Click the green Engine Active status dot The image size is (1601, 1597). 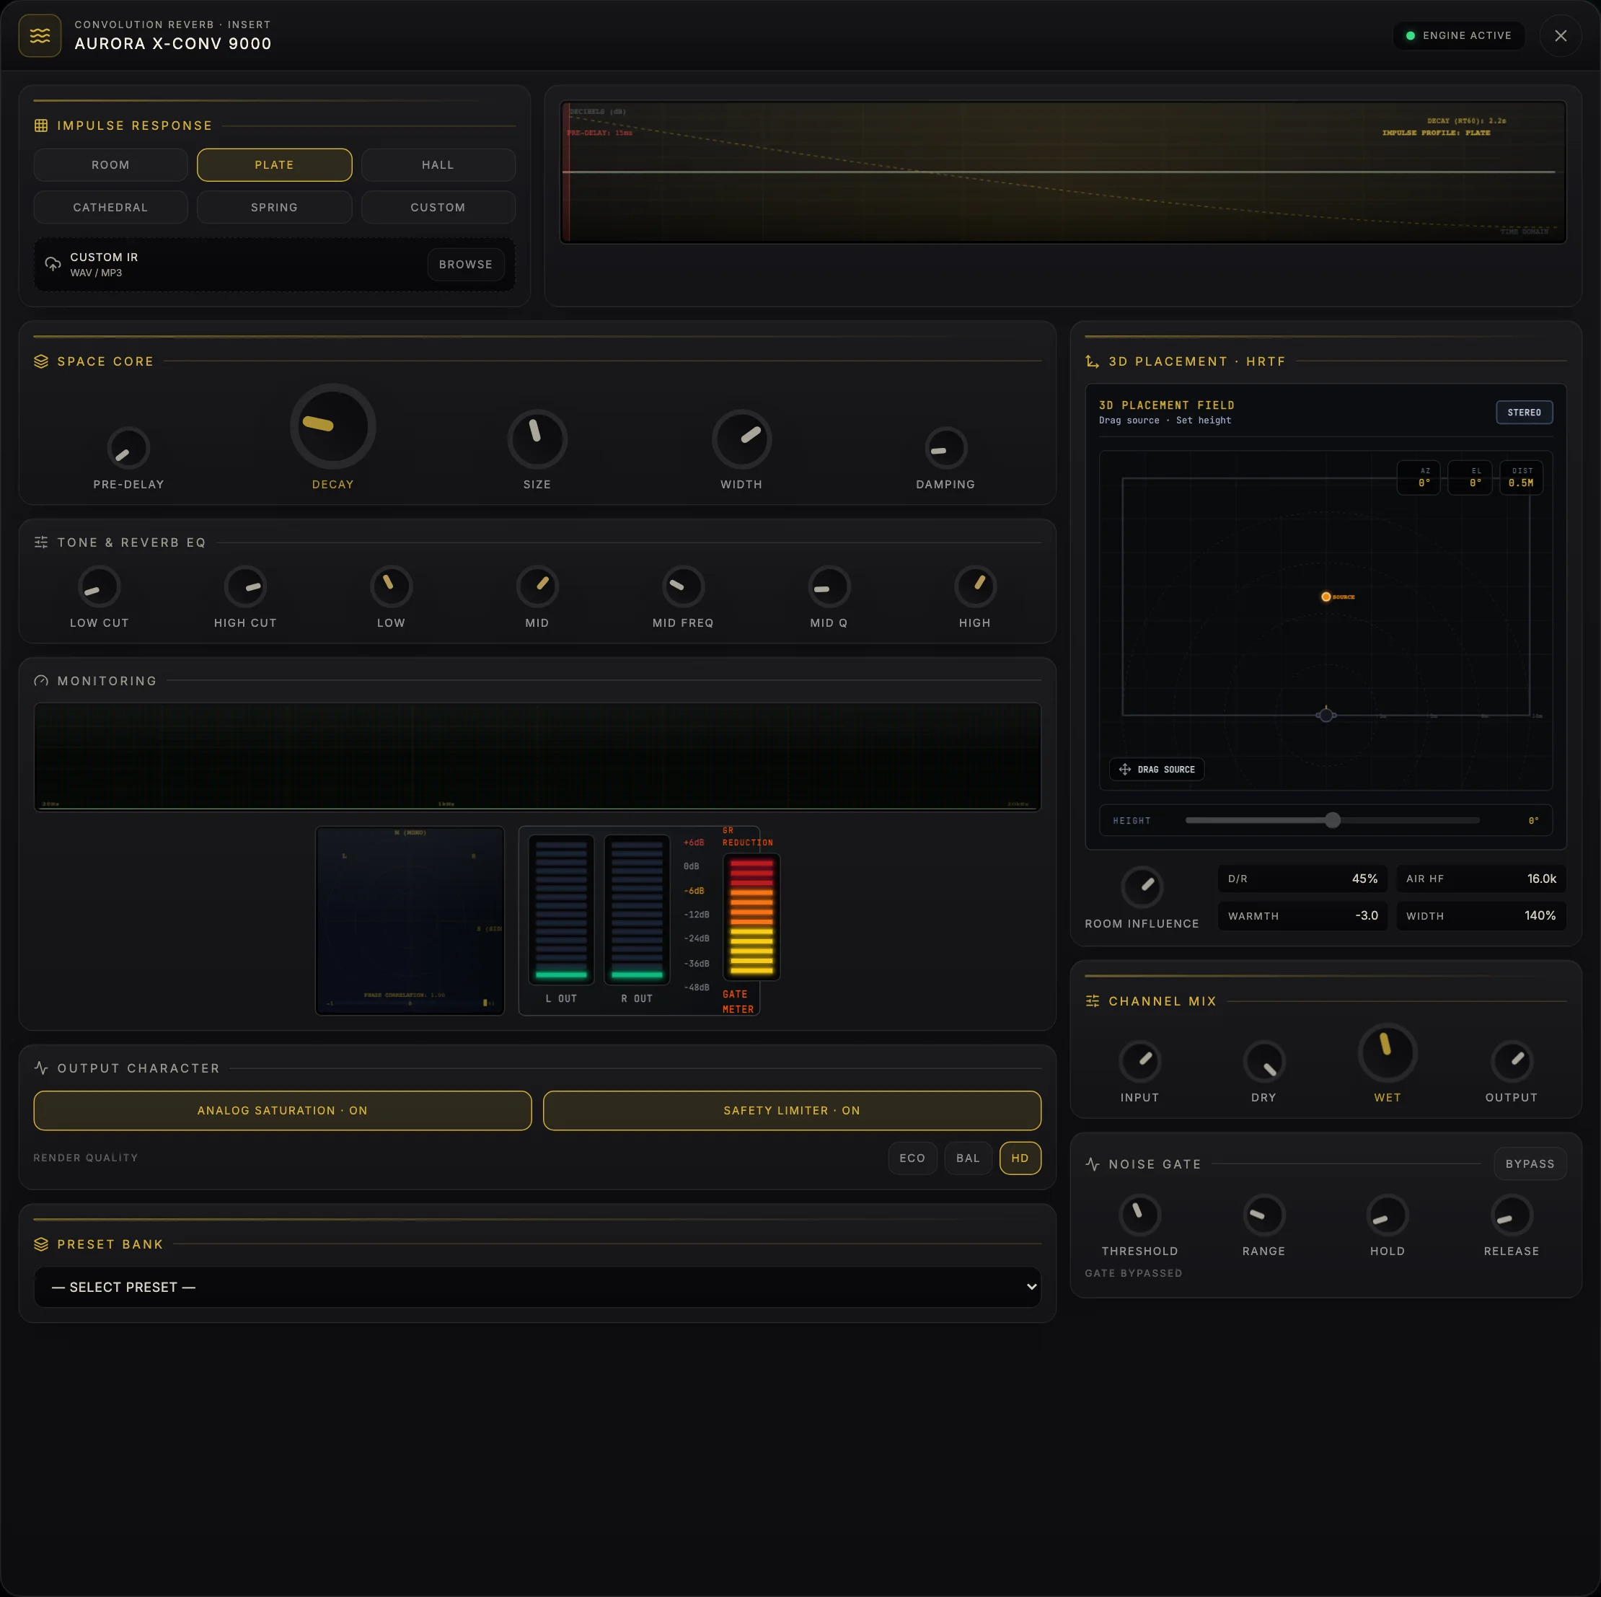tap(1411, 35)
